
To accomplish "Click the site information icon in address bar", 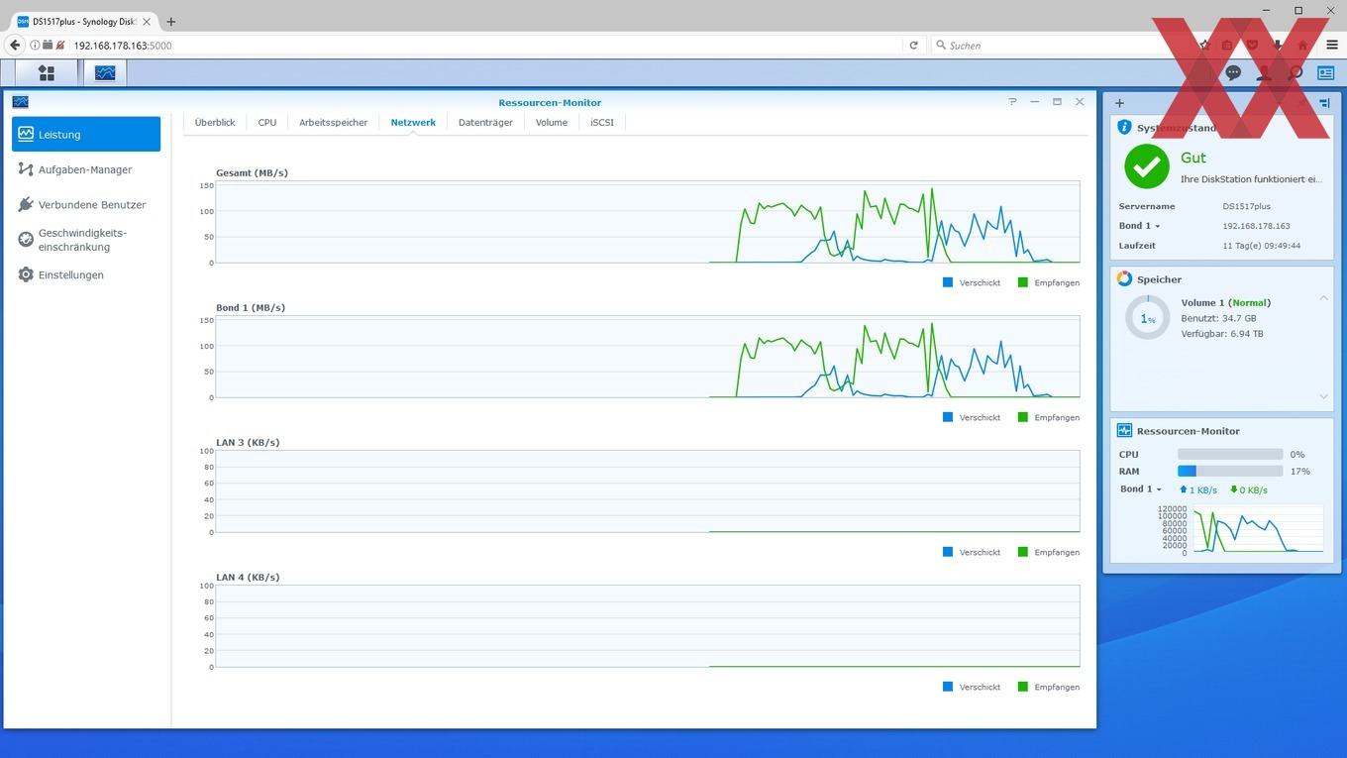I will [35, 45].
